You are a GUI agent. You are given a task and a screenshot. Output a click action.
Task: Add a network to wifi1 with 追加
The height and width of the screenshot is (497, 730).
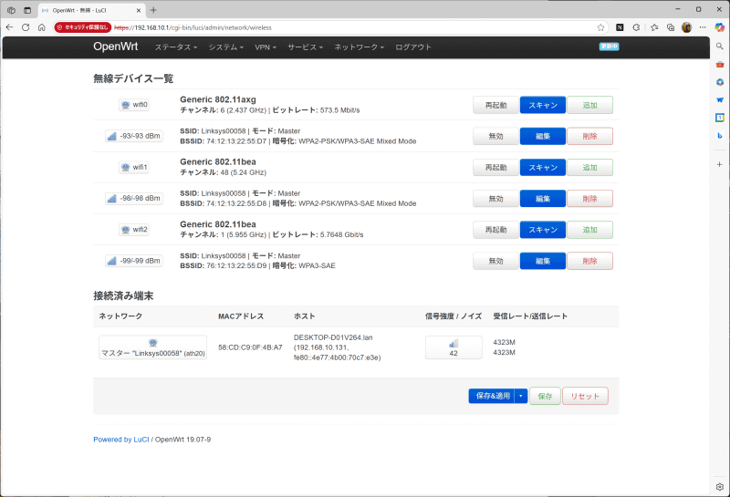pyautogui.click(x=589, y=168)
